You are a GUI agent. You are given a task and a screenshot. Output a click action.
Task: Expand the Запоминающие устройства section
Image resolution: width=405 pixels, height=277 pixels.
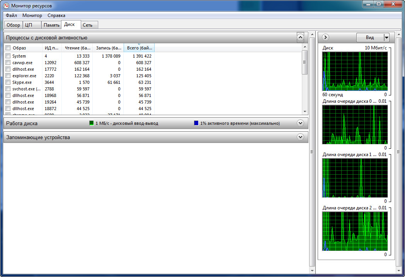pyautogui.click(x=300, y=137)
